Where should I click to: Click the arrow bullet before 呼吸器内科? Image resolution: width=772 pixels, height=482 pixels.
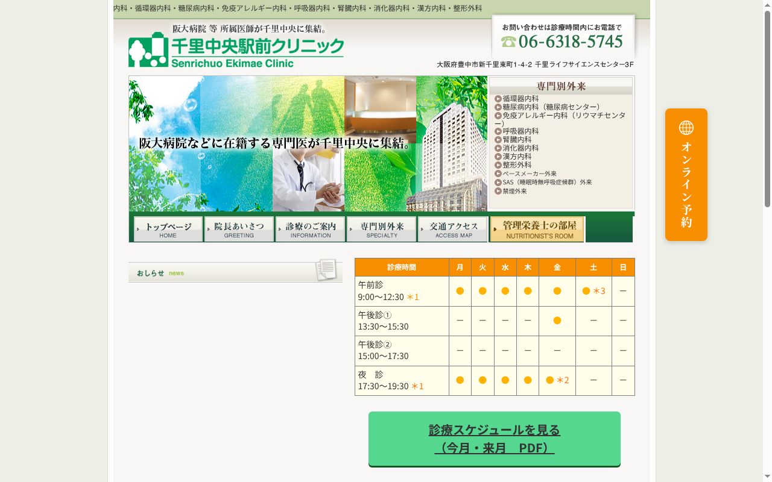[x=498, y=131]
